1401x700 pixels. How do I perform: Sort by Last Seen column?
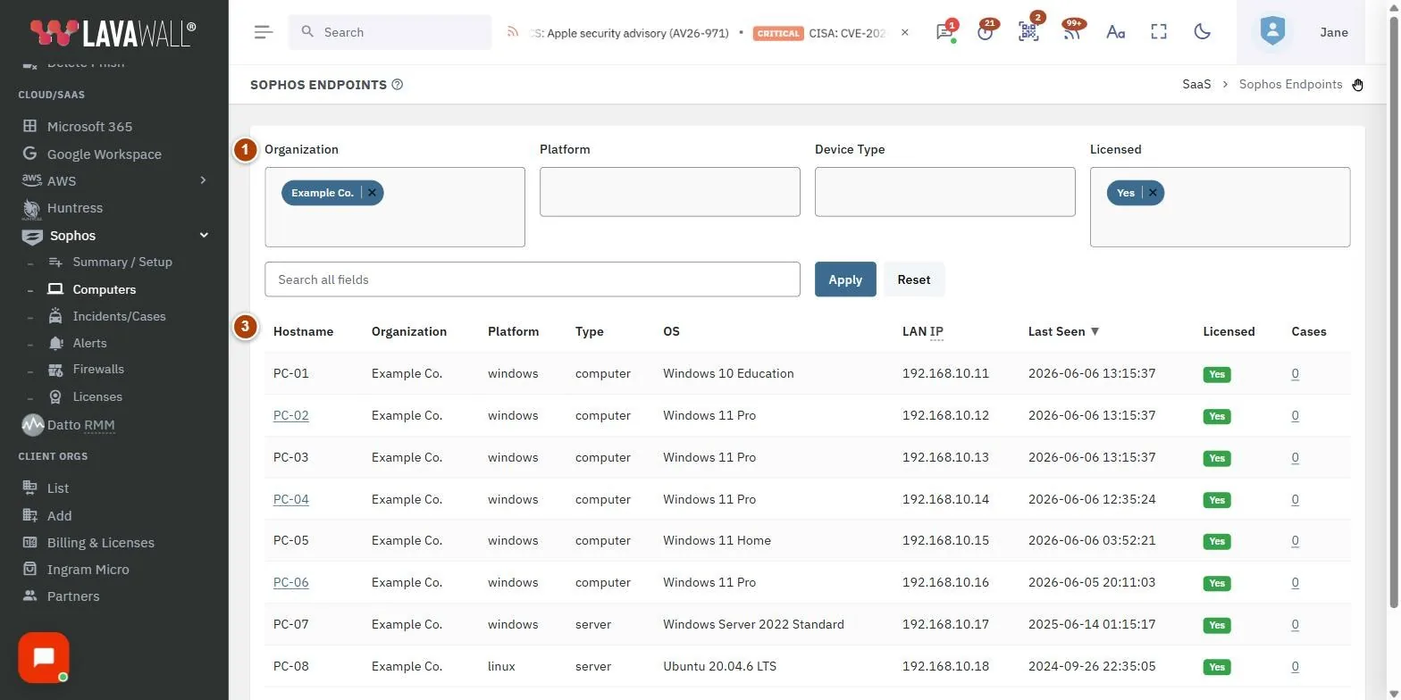click(x=1063, y=331)
